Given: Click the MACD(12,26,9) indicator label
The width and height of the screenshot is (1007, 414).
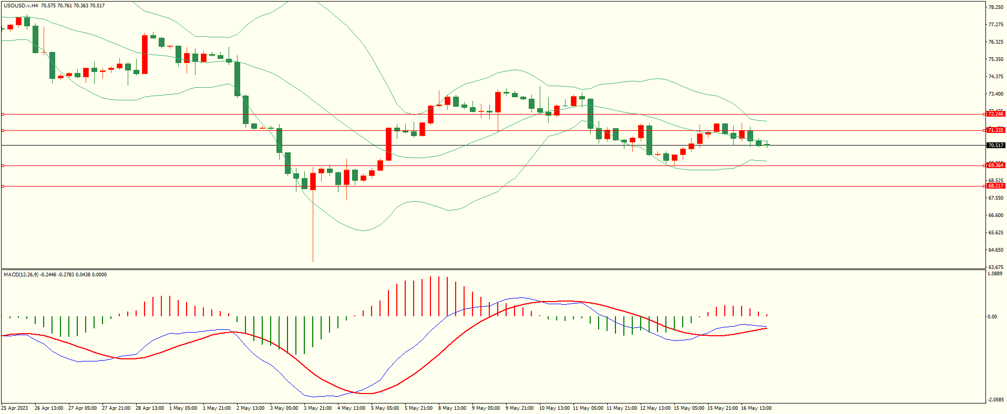Looking at the screenshot, I should (x=21, y=275).
